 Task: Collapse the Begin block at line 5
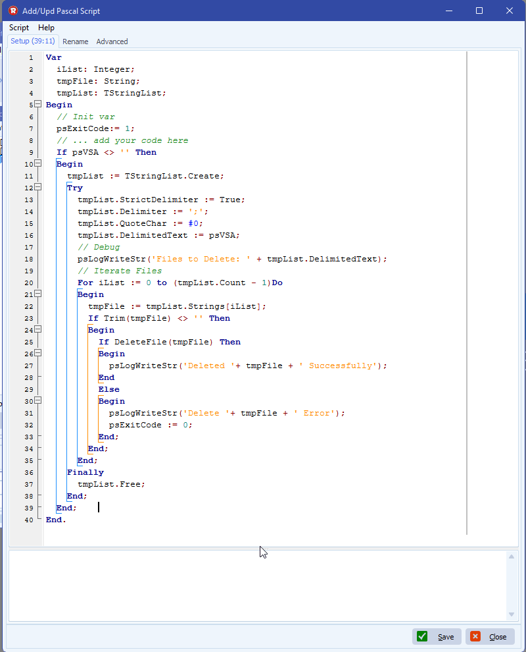(37, 104)
